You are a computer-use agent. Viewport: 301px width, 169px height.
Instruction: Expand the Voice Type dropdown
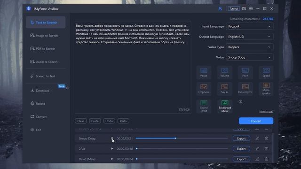pos(250,47)
